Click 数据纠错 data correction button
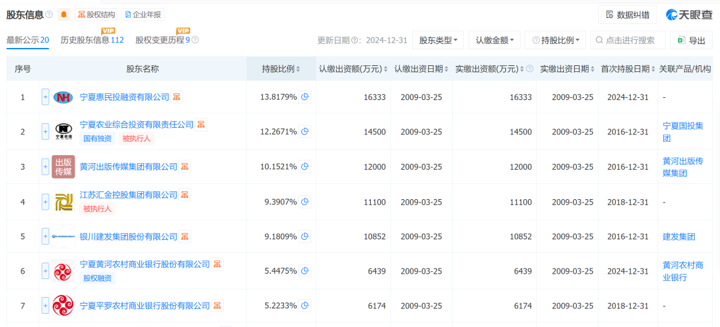The height and width of the screenshot is (327, 720). tap(627, 15)
